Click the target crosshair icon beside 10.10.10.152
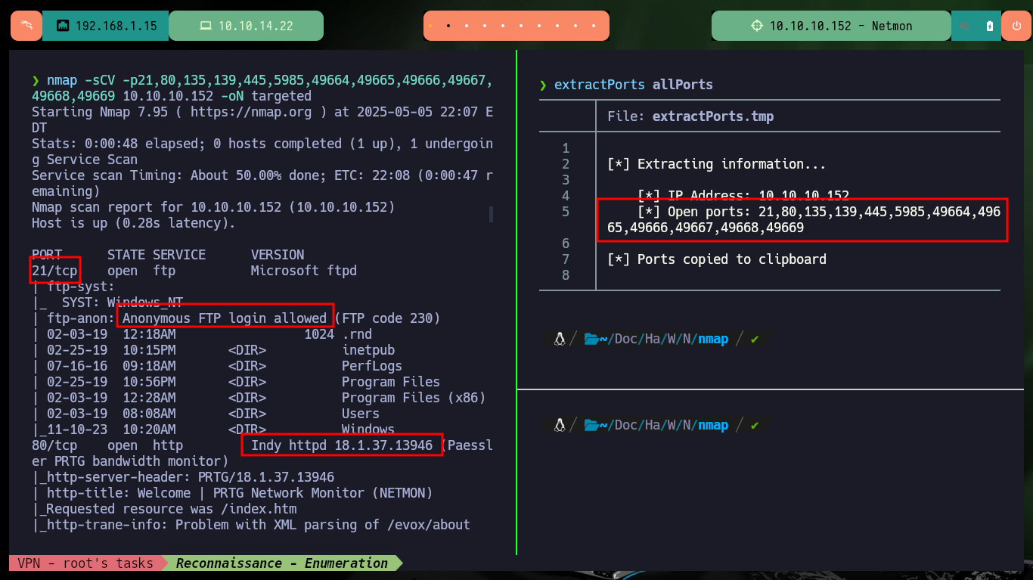 point(756,26)
